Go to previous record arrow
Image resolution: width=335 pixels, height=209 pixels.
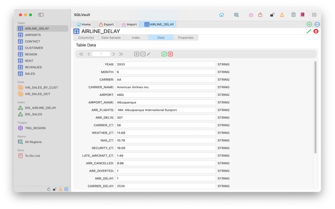(89, 54)
